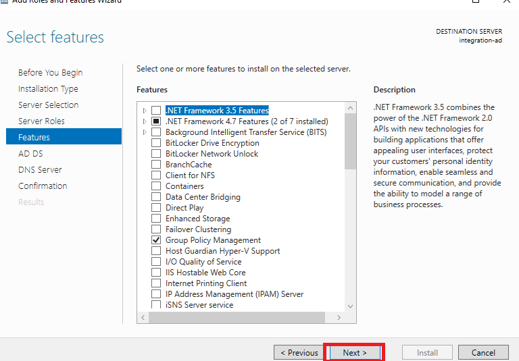This screenshot has height=361, width=519.
Task: Open the Confirmation step
Action: [43, 186]
